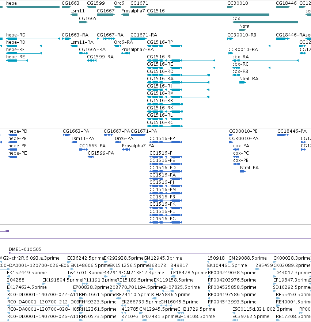Viewport: 311px width, 322px height.
Task: Select the CG1667 gene label
Action: tap(106, 11)
